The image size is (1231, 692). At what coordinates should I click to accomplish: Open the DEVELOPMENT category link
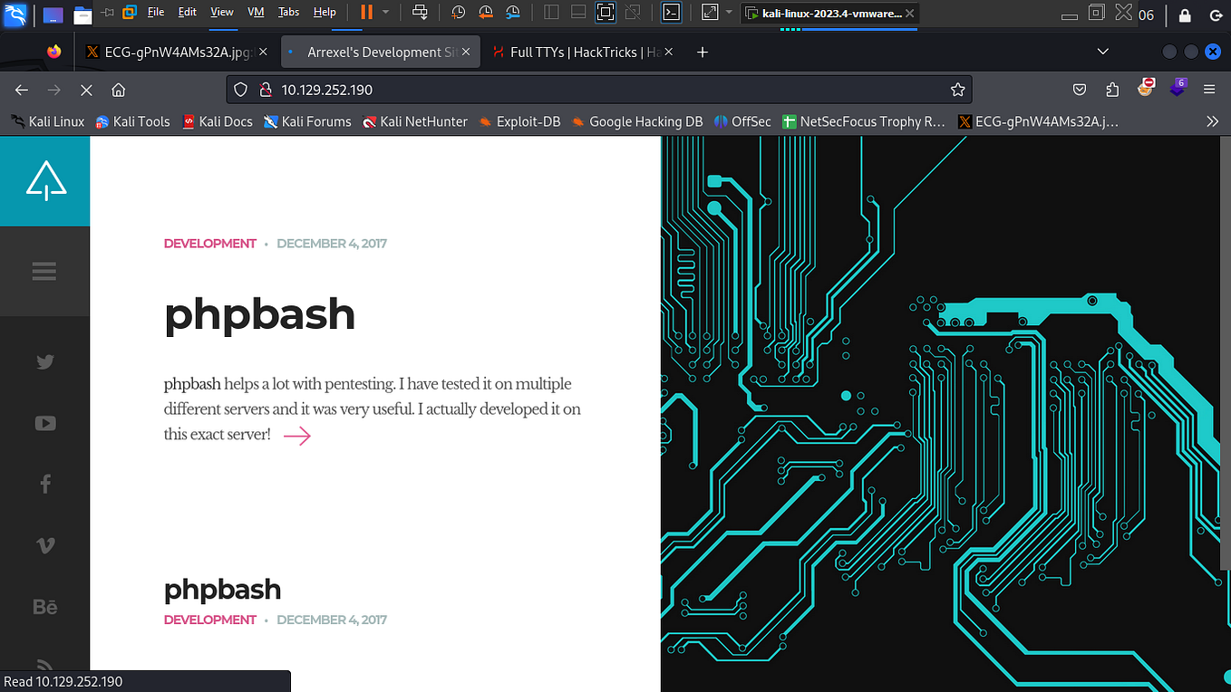coord(209,243)
